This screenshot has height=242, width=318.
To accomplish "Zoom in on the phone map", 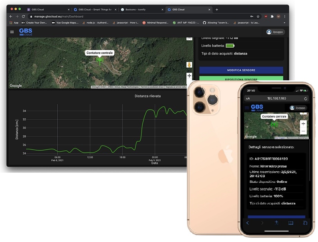I will point(303,124).
